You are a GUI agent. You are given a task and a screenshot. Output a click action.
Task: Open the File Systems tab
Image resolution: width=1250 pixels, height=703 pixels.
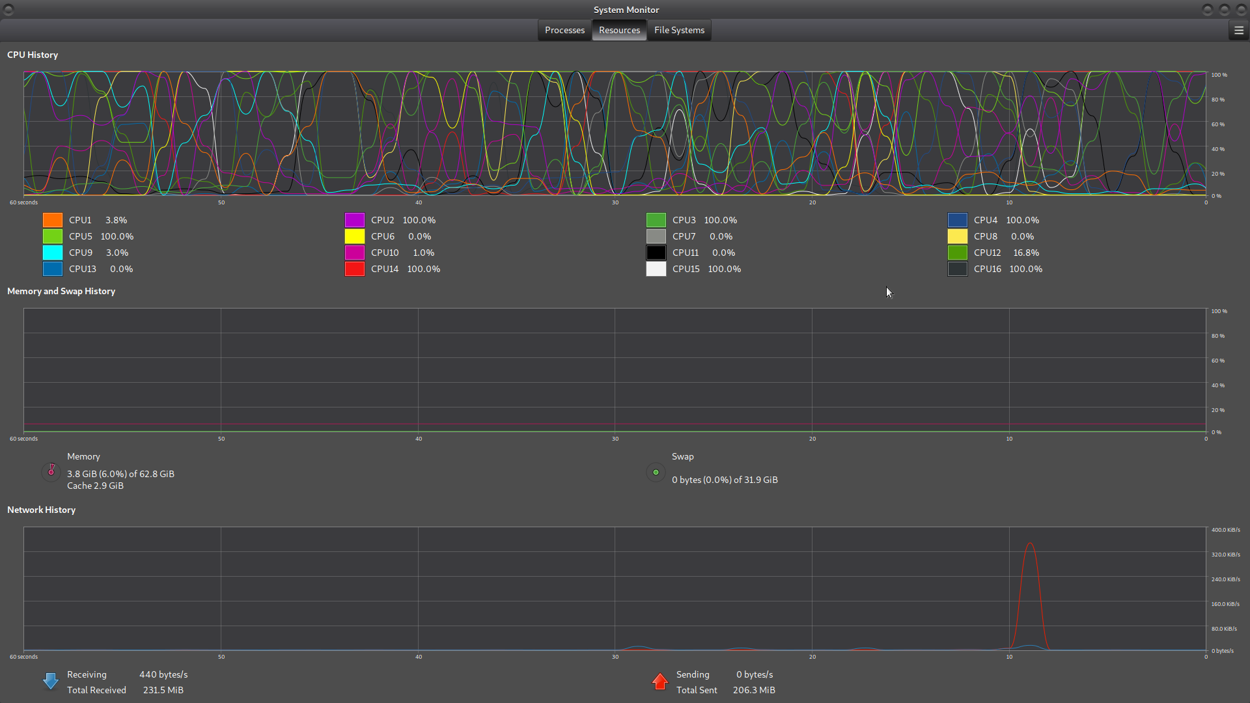(x=679, y=31)
